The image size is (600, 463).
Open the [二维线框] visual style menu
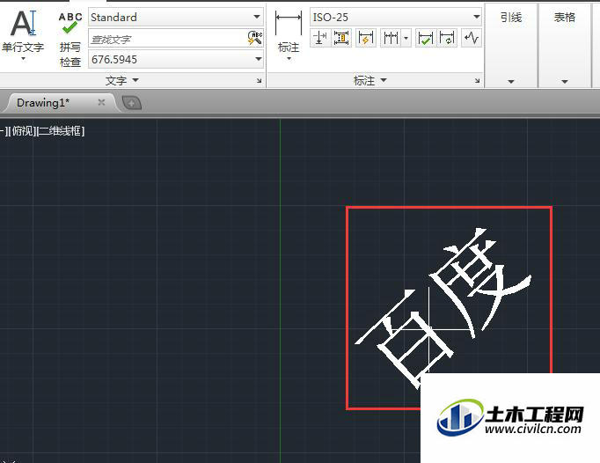point(62,131)
